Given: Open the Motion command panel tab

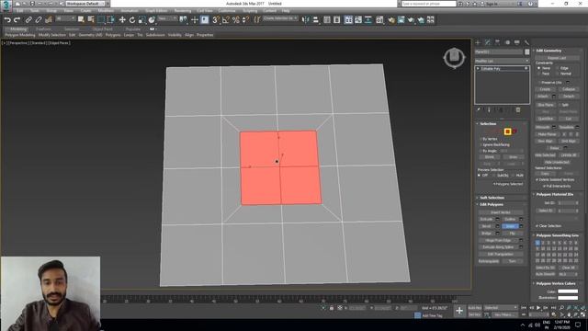Looking at the screenshot, I should 507,42.
